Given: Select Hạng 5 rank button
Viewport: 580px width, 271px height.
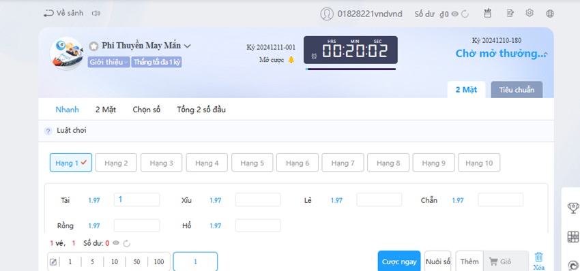Looking at the screenshot, I should (252, 163).
